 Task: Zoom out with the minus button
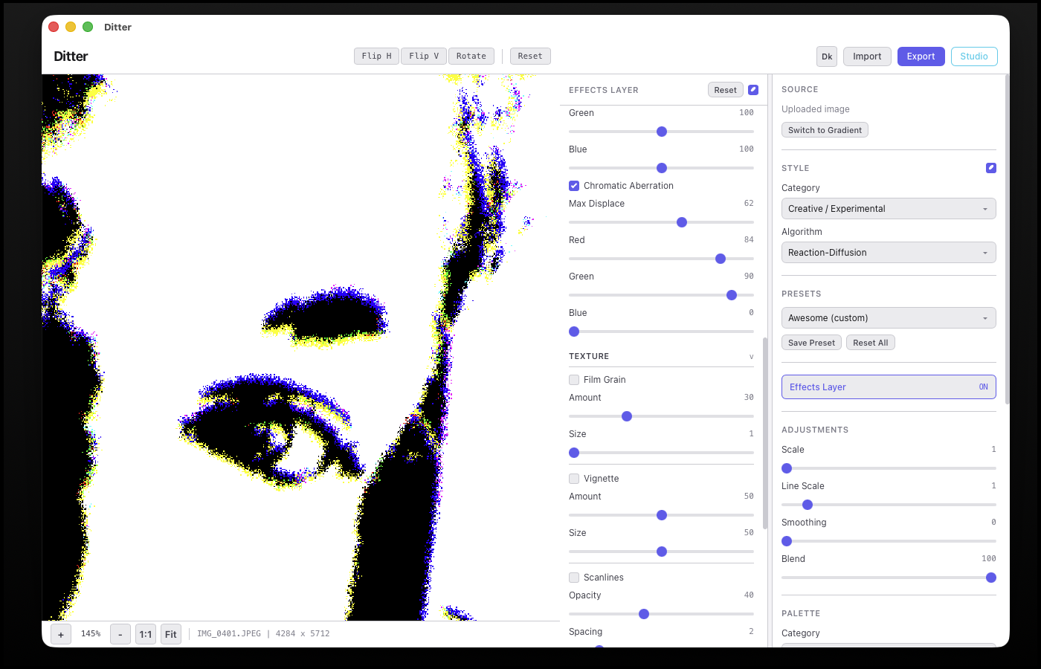[x=120, y=634]
